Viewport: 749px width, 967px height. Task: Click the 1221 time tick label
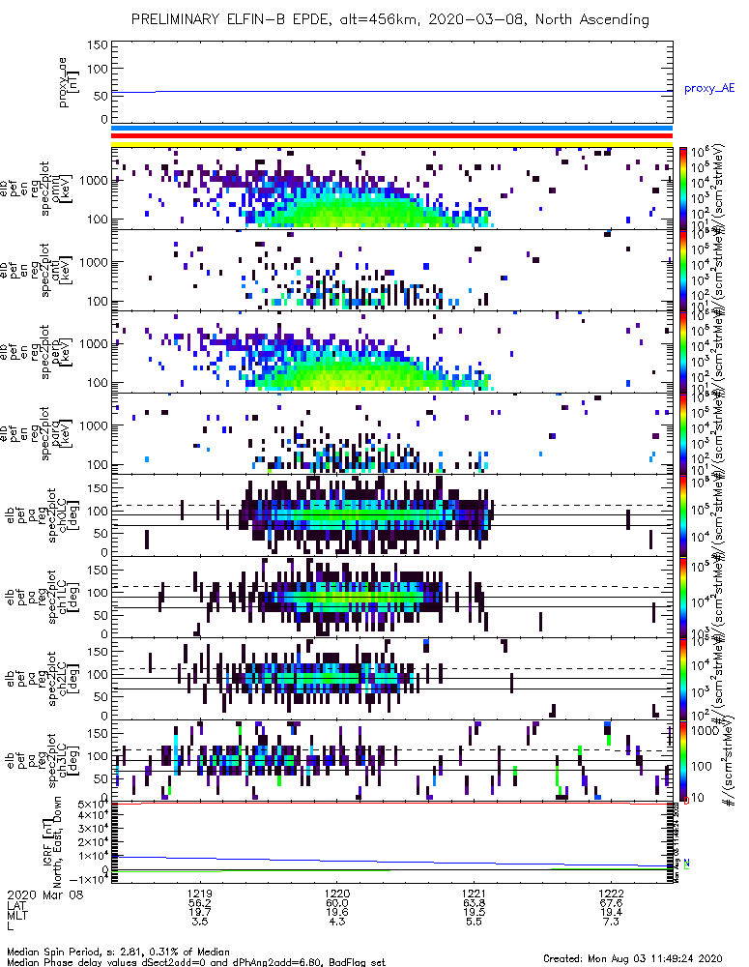(x=475, y=894)
